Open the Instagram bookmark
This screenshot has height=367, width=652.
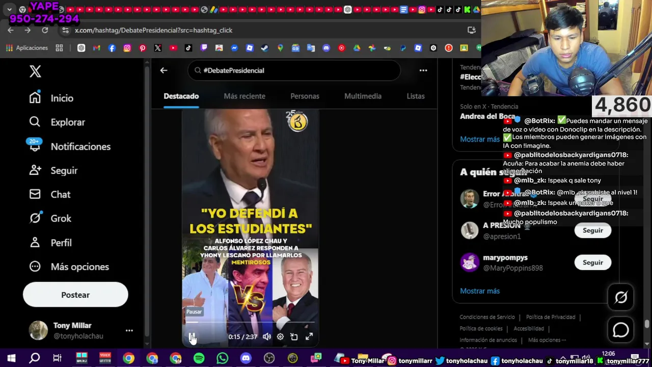(x=127, y=48)
